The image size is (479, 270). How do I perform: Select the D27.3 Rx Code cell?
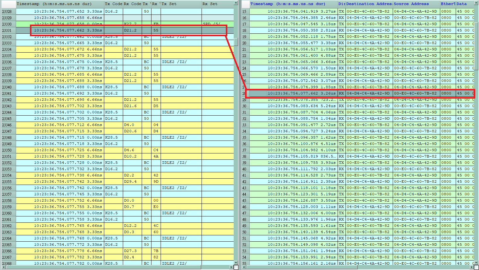point(132,251)
